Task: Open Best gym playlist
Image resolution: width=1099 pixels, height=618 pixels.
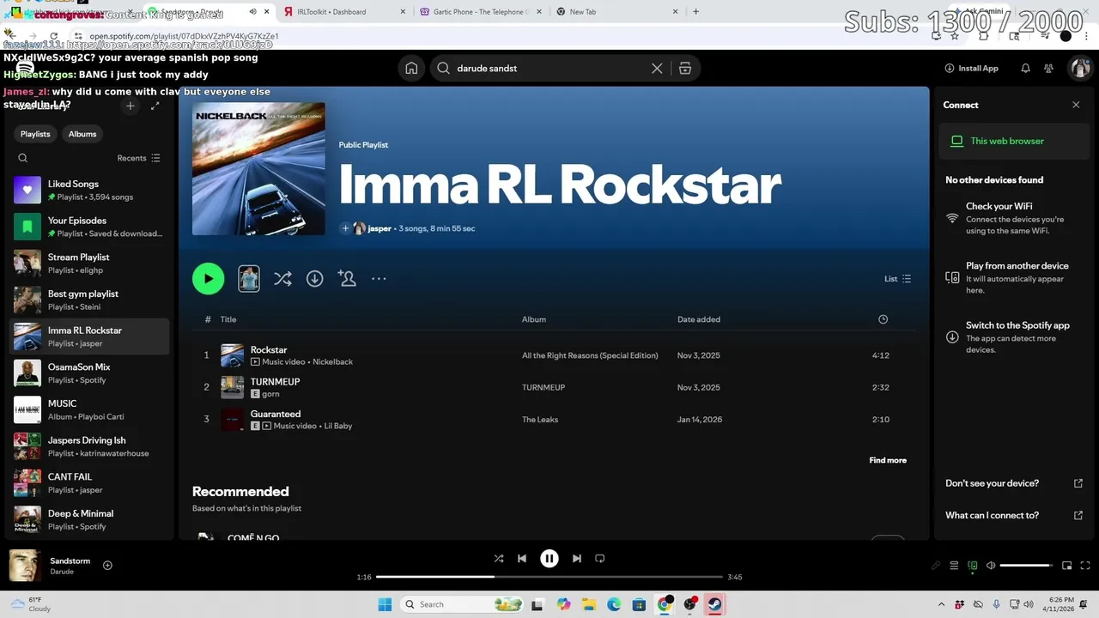Action: coord(89,300)
